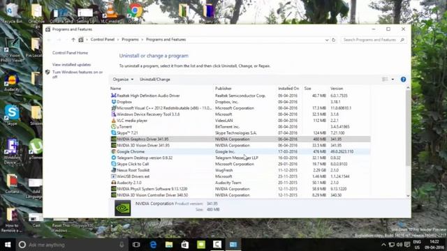This screenshot has height=251, width=447.
Task: Click the Audacity 2.1.0 list icon
Action: pyautogui.click(x=113, y=183)
